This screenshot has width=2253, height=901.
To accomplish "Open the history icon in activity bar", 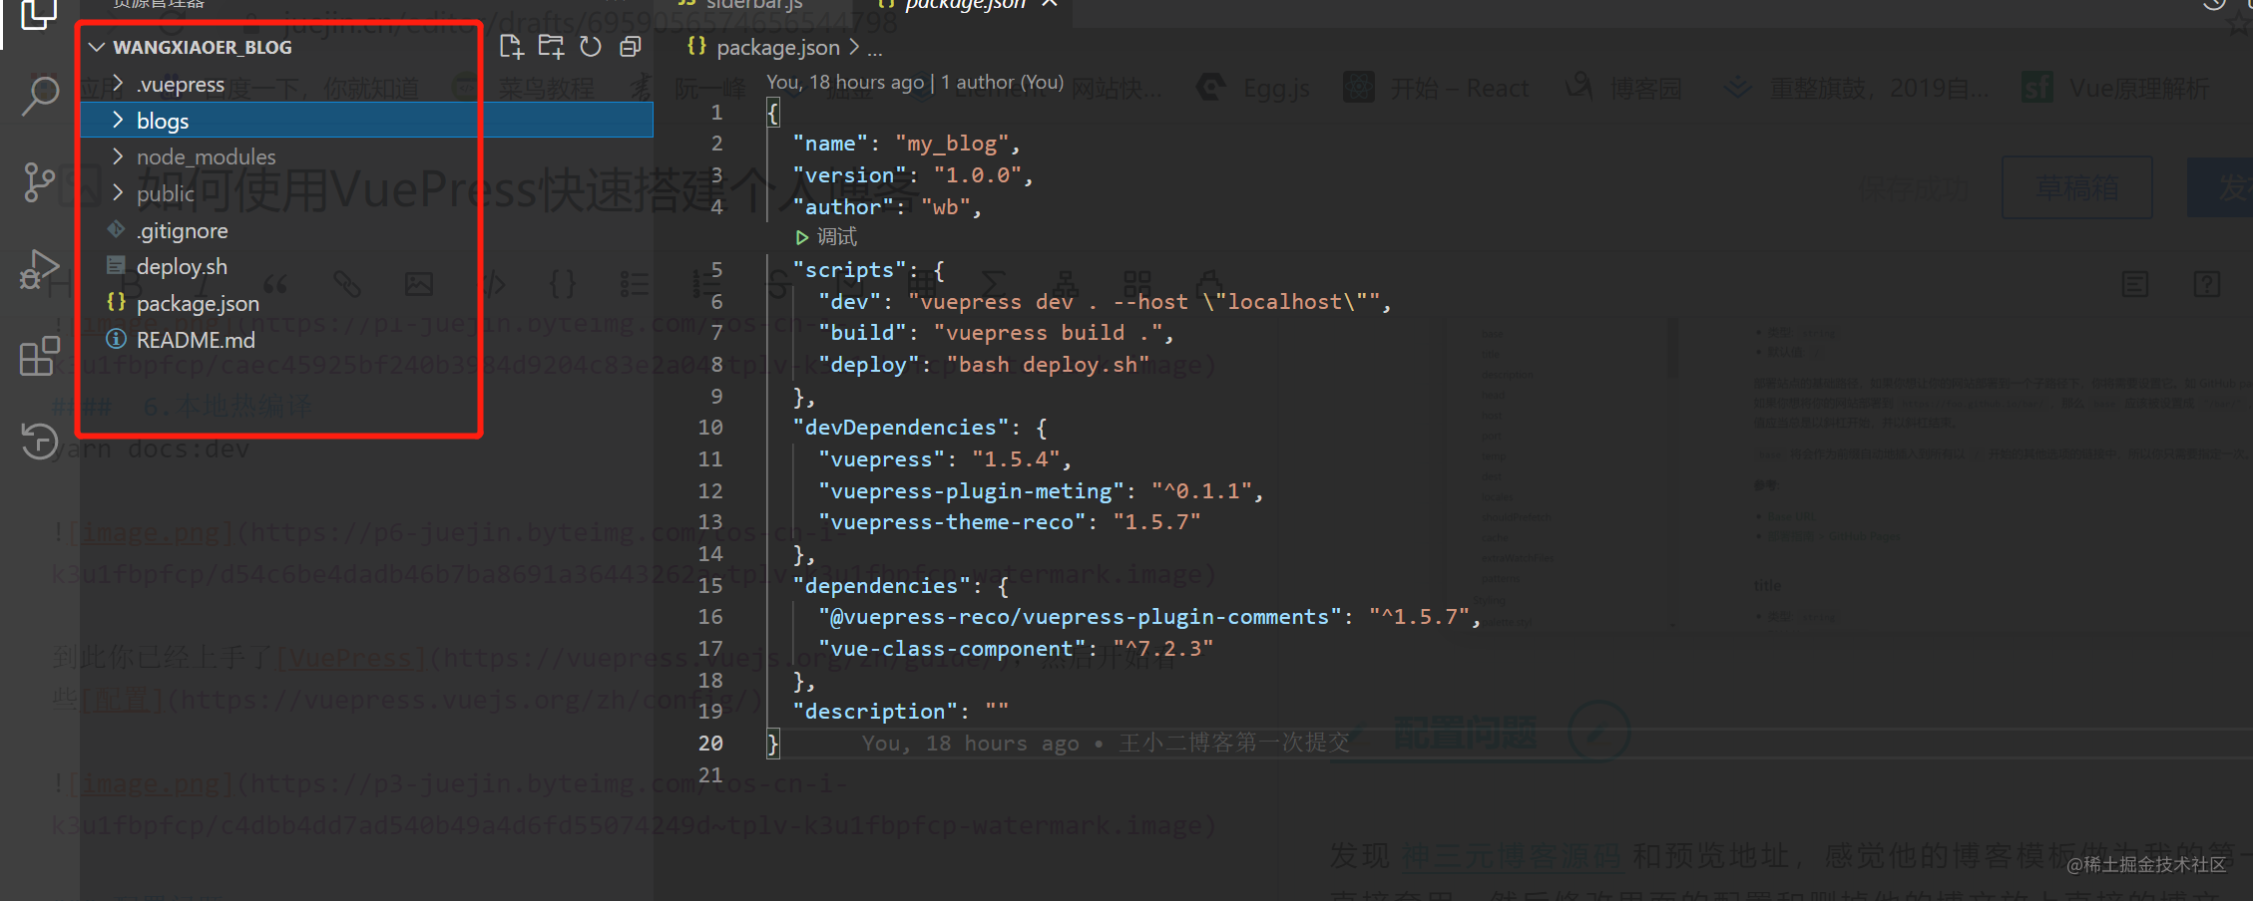I will pyautogui.click(x=40, y=441).
